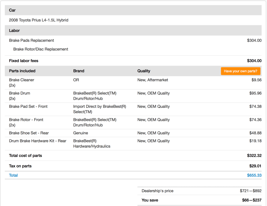Image resolution: width=267 pixels, height=206 pixels.
Task: Click the $655.33 total amount
Action: (254, 175)
